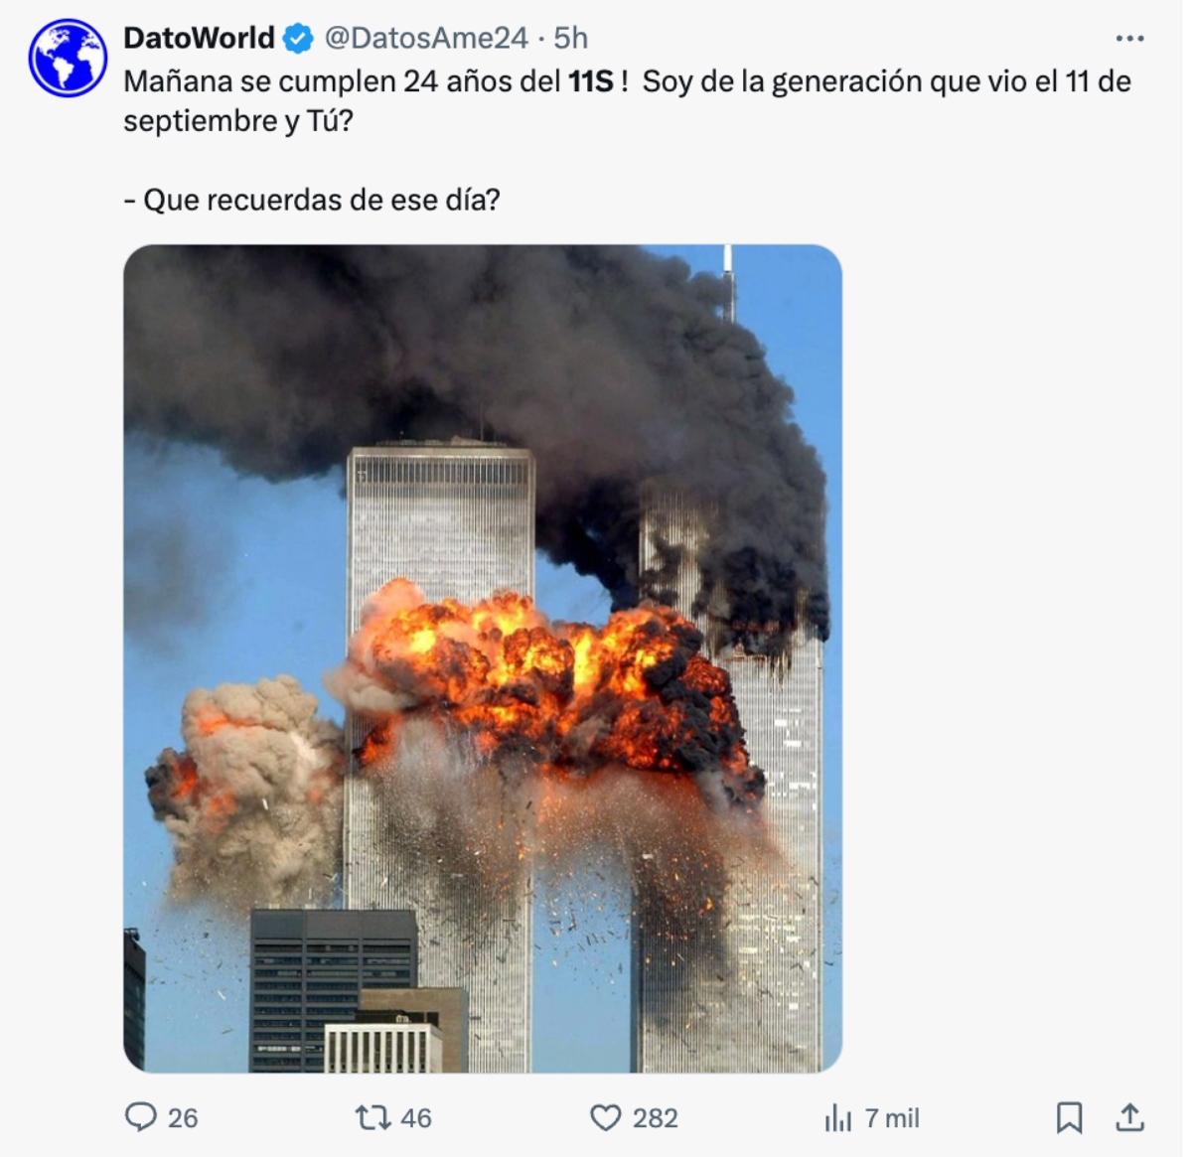
Task: Open the DatoWorld globe profile avatar
Action: point(68,58)
